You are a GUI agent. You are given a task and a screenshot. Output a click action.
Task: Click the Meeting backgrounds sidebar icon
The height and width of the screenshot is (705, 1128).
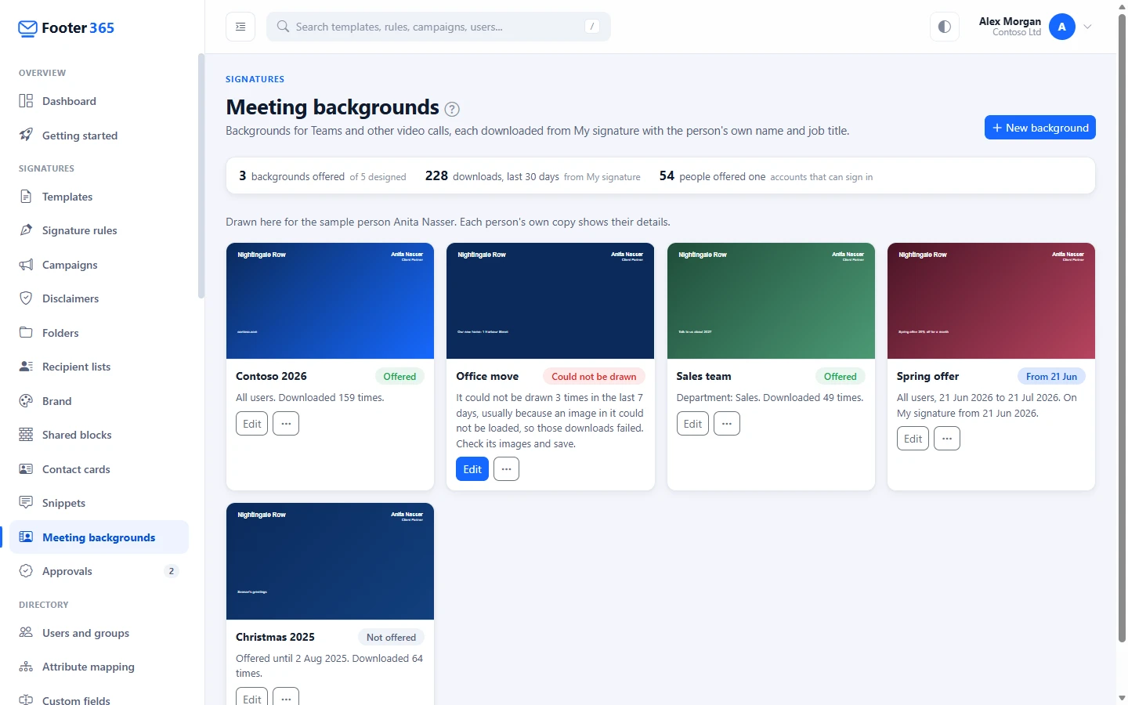click(26, 537)
